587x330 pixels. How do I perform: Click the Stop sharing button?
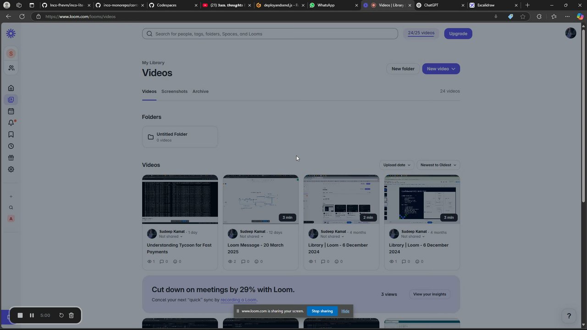click(x=322, y=311)
